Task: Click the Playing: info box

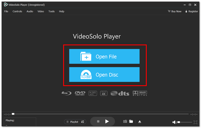Action: coord(20,122)
